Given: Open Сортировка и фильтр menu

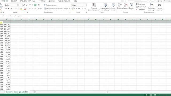Looking at the screenshot, I should coord(151,7).
